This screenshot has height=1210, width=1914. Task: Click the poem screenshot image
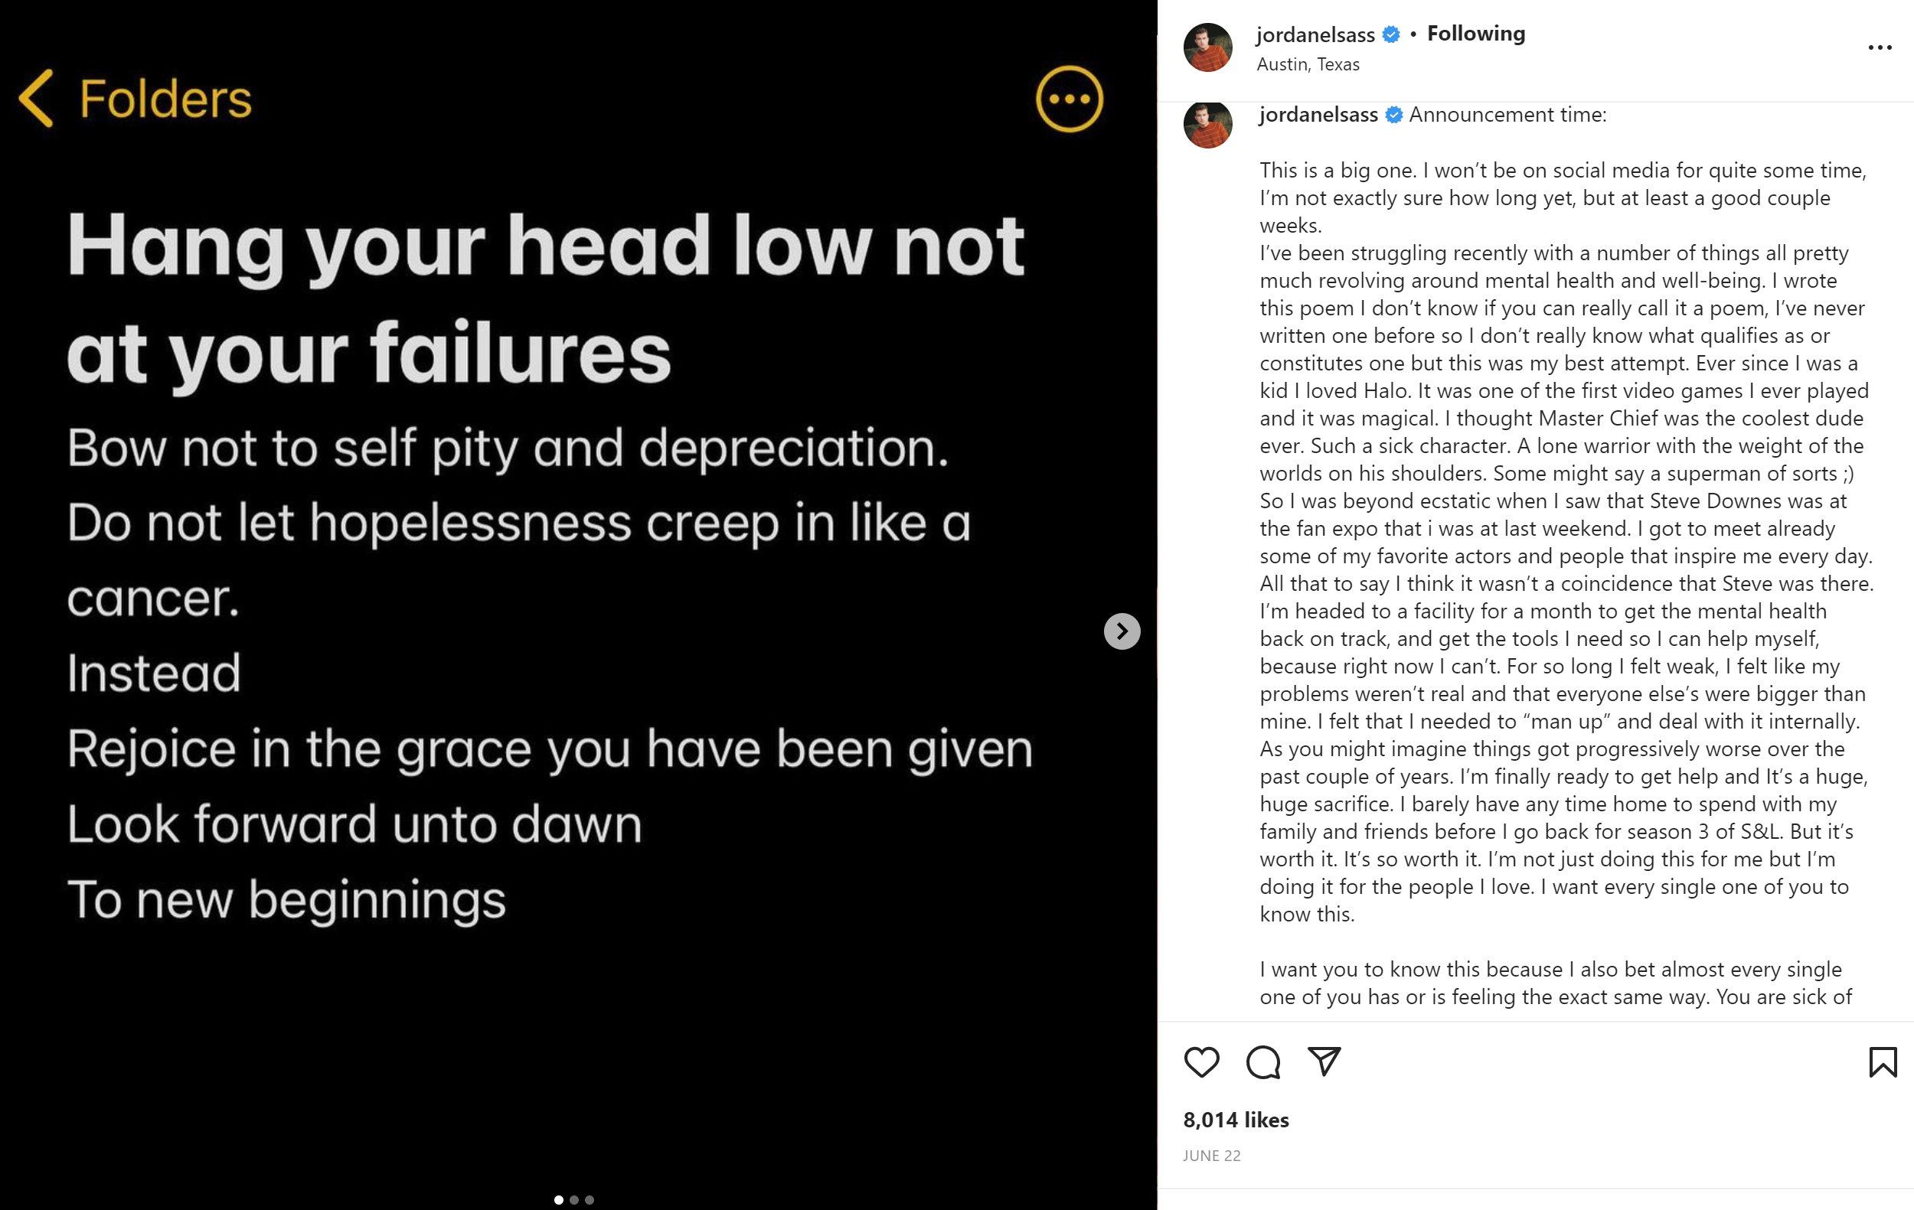548,556
